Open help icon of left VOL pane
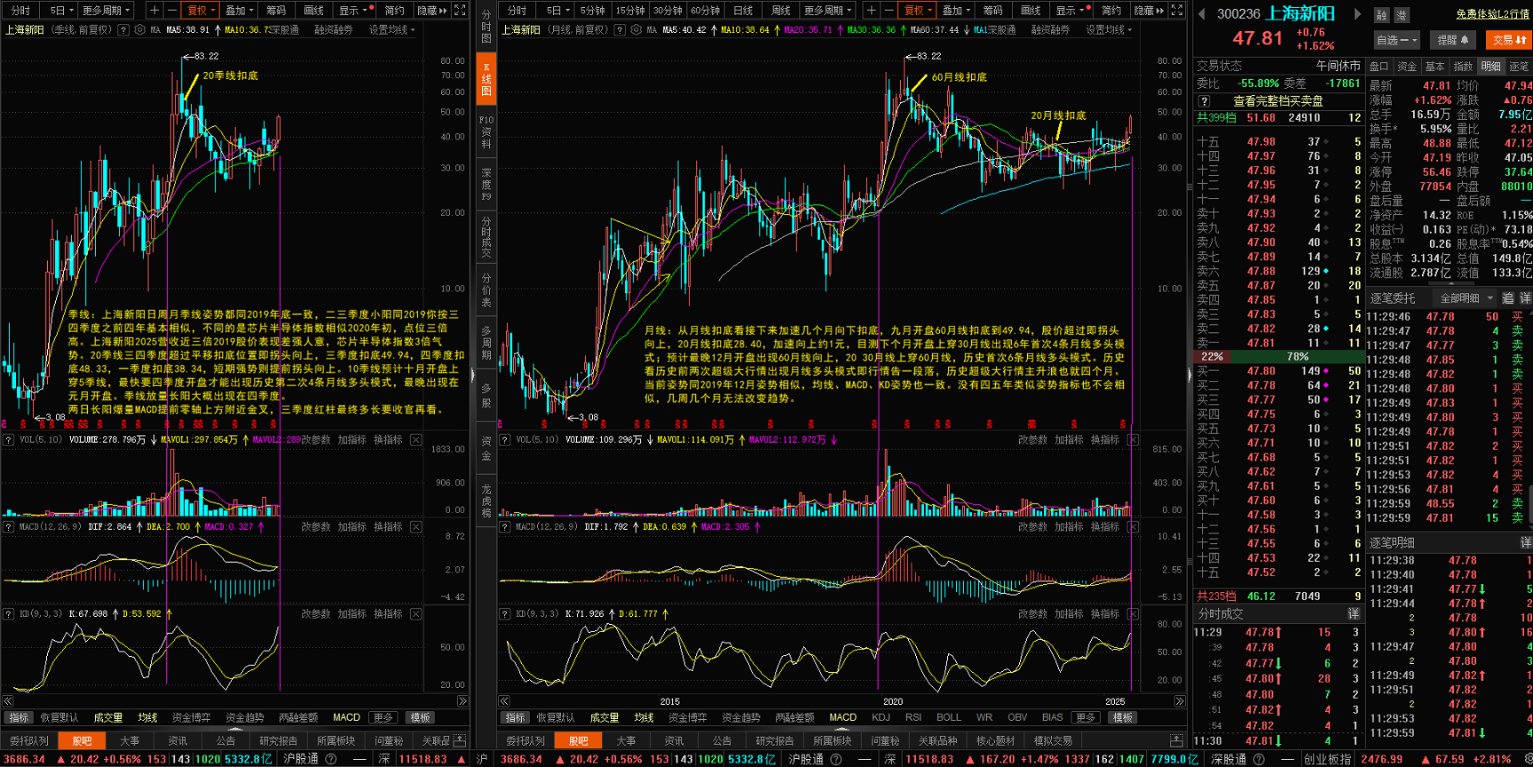 (x=9, y=439)
